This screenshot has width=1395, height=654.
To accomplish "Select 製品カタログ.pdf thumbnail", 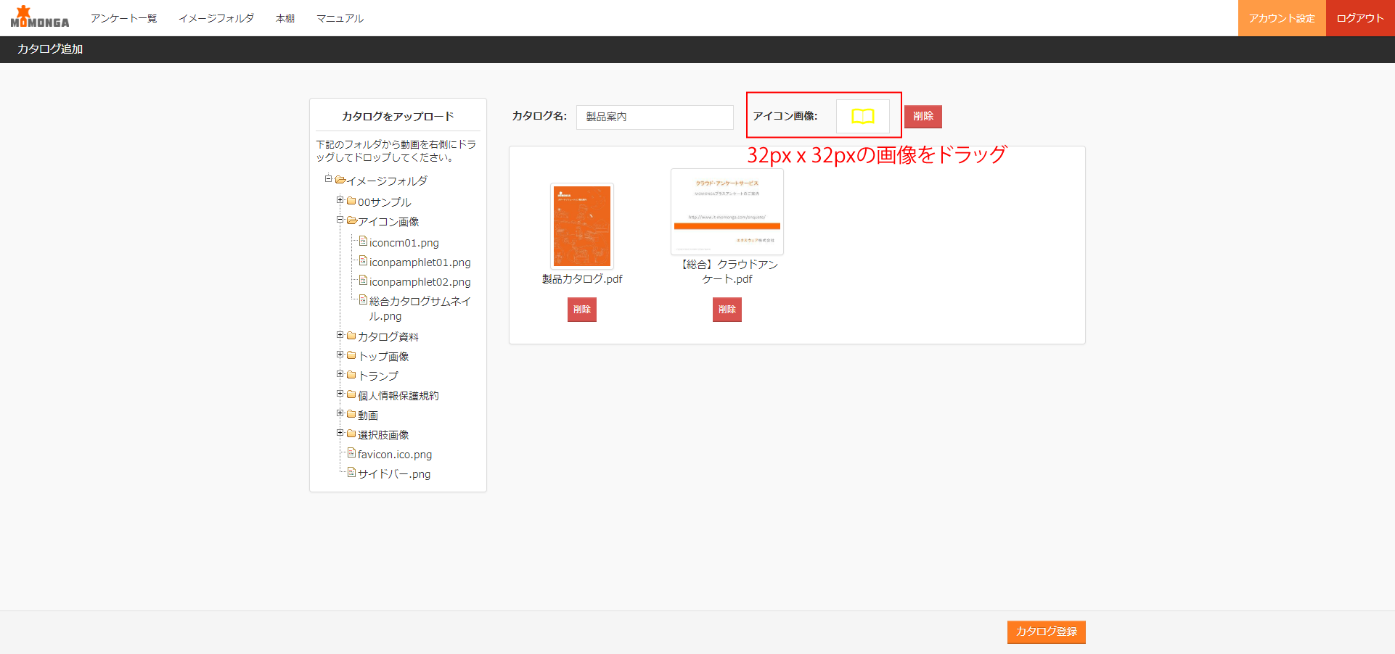I will 582,226.
